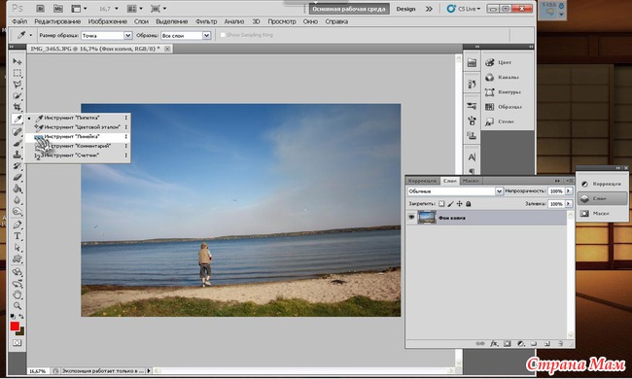Select the Custom Shape tool

click(17, 258)
